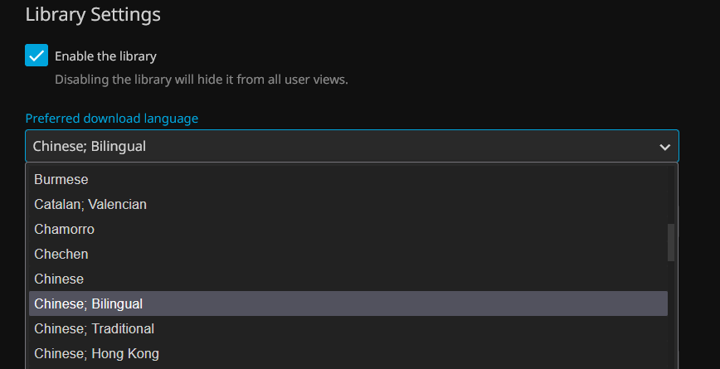
Task: Select Burmese from the language list
Action: (61, 179)
